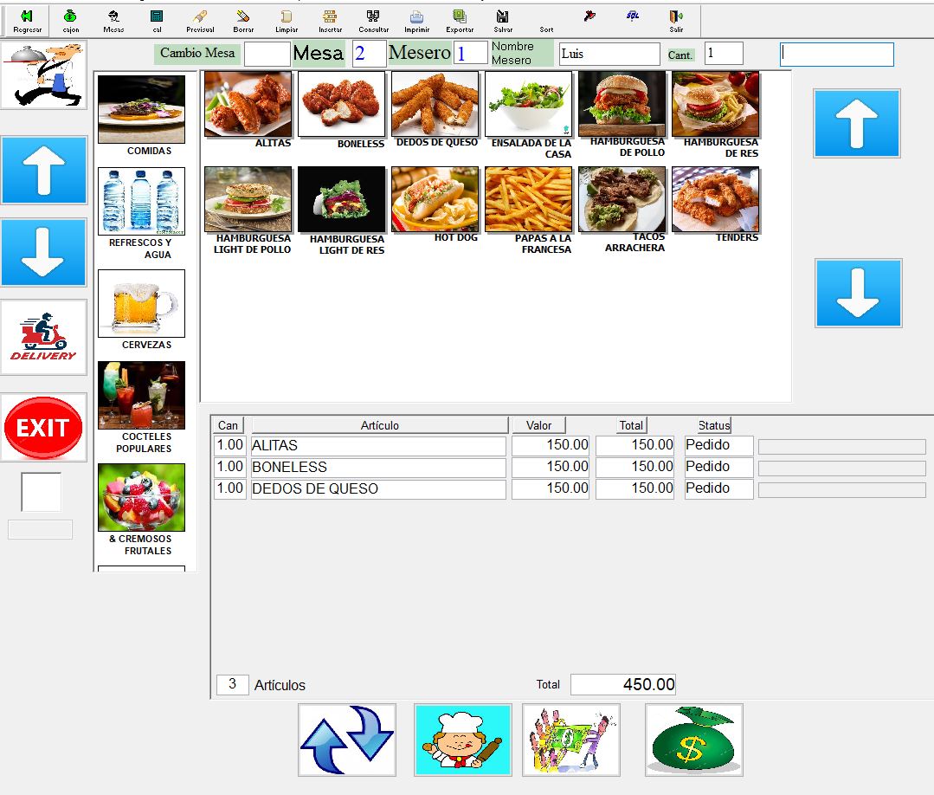Viewport: 934px width, 795px height.
Task: Click the down arrow right of products
Action: (859, 294)
